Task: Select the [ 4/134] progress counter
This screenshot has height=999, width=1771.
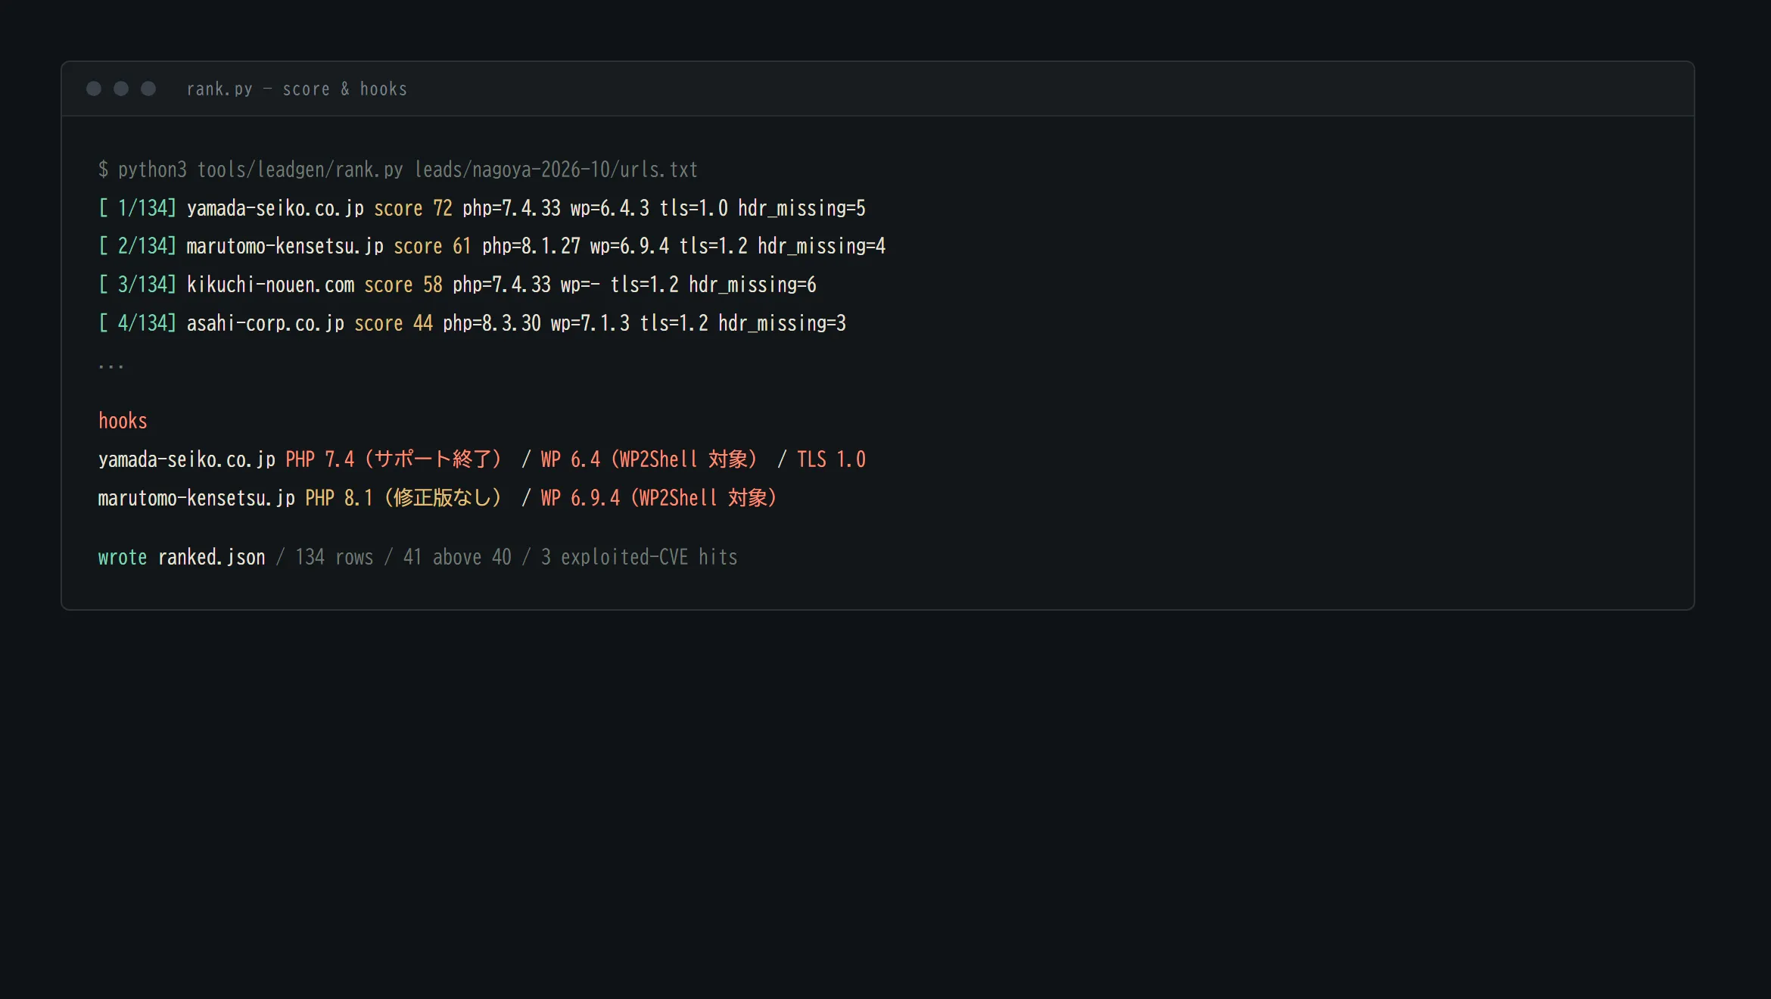Action: tap(138, 323)
